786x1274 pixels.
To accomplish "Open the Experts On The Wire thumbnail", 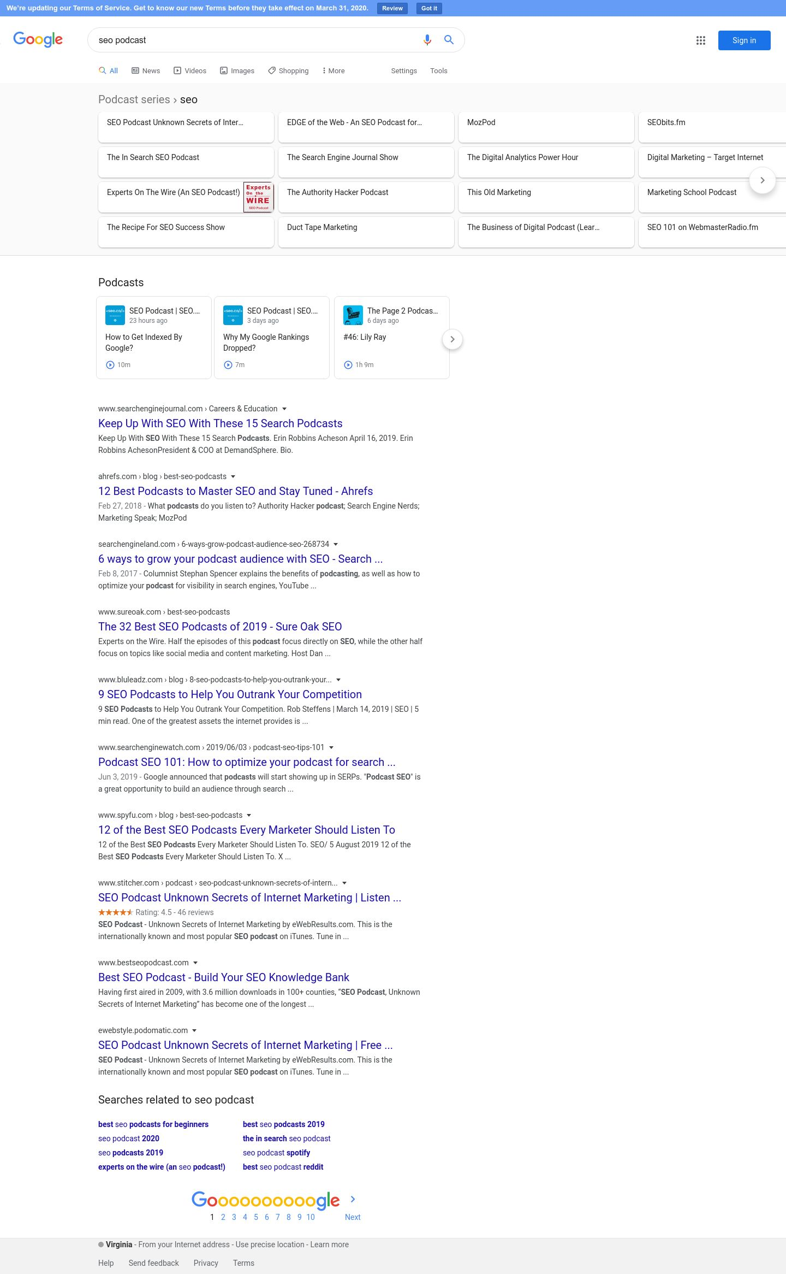I will click(x=258, y=197).
